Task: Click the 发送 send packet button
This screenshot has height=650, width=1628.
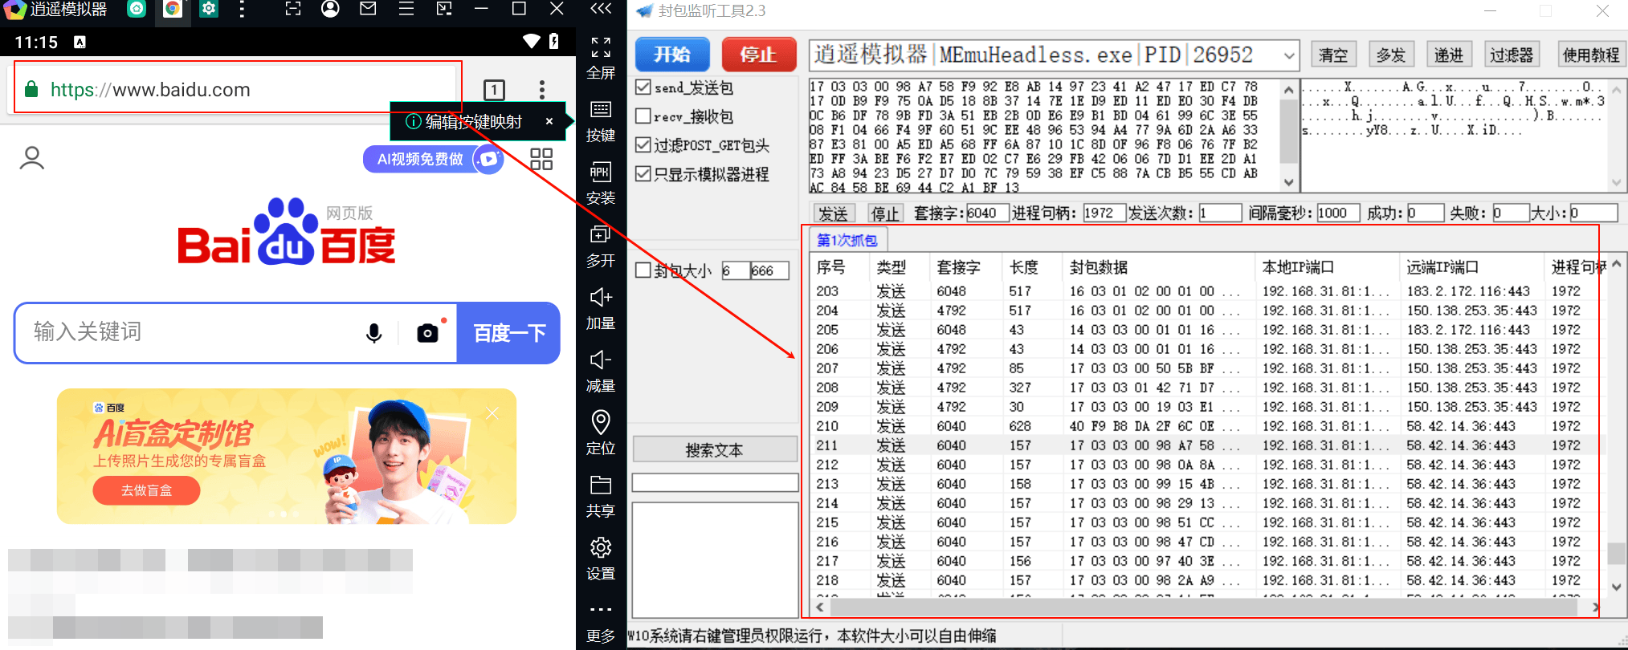Action: coord(833,213)
